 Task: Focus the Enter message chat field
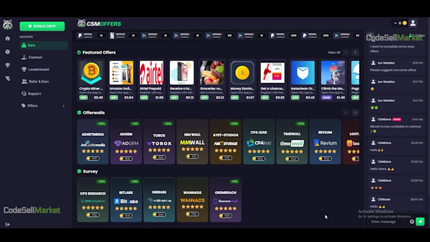[389, 221]
